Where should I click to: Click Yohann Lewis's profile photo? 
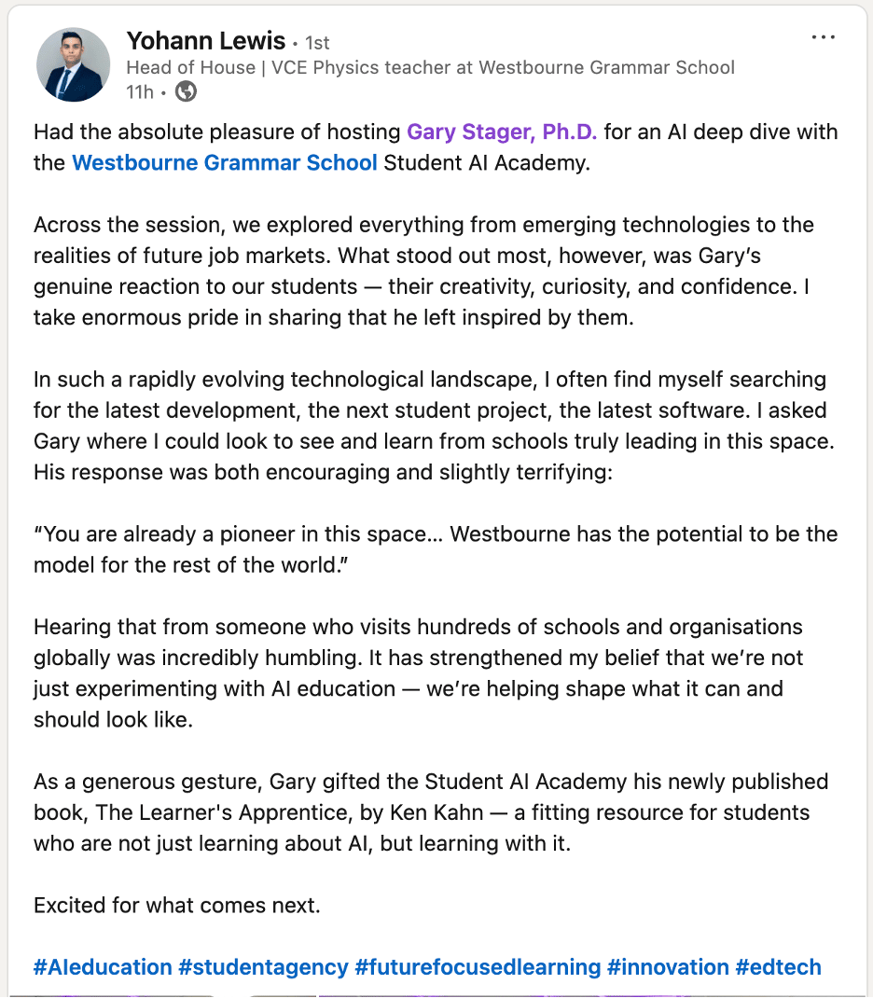tap(73, 64)
